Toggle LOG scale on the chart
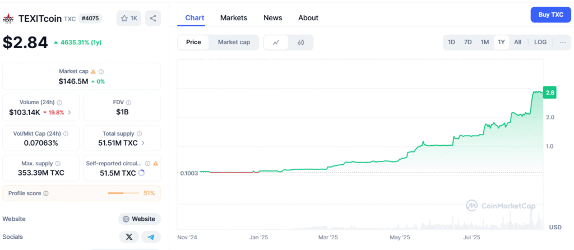The image size is (574, 250). tap(540, 42)
